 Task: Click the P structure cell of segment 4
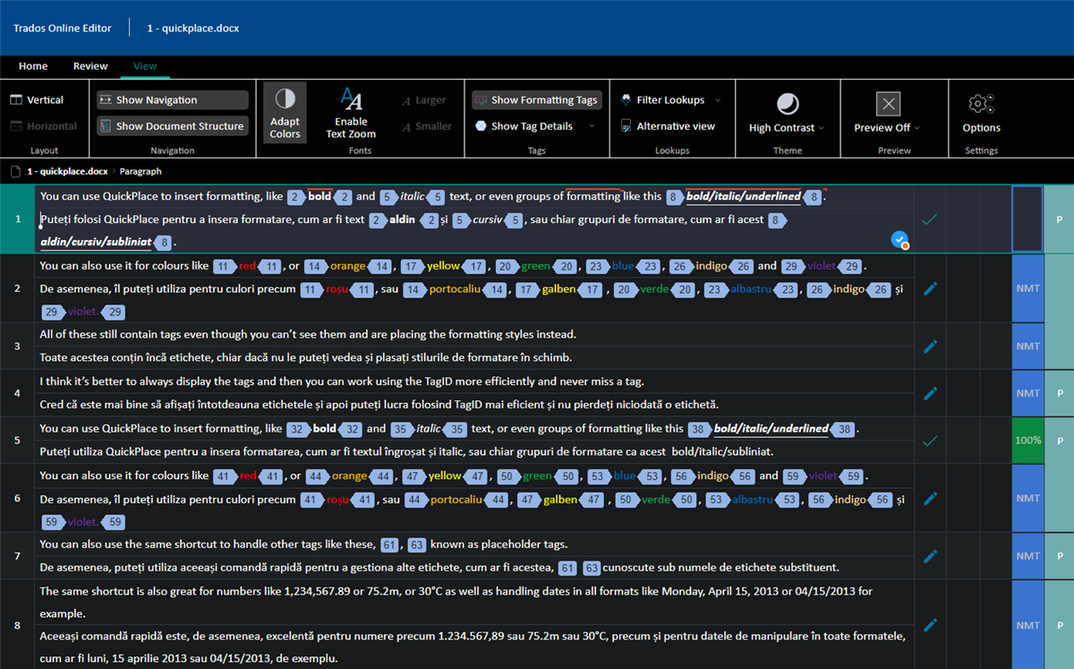pyautogui.click(x=1060, y=392)
